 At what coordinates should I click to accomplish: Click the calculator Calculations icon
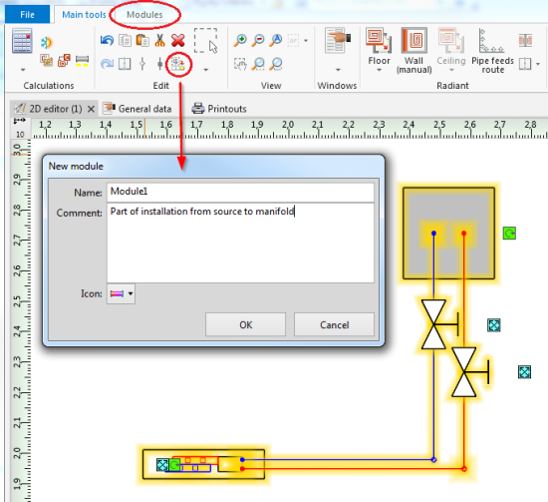pos(22,41)
